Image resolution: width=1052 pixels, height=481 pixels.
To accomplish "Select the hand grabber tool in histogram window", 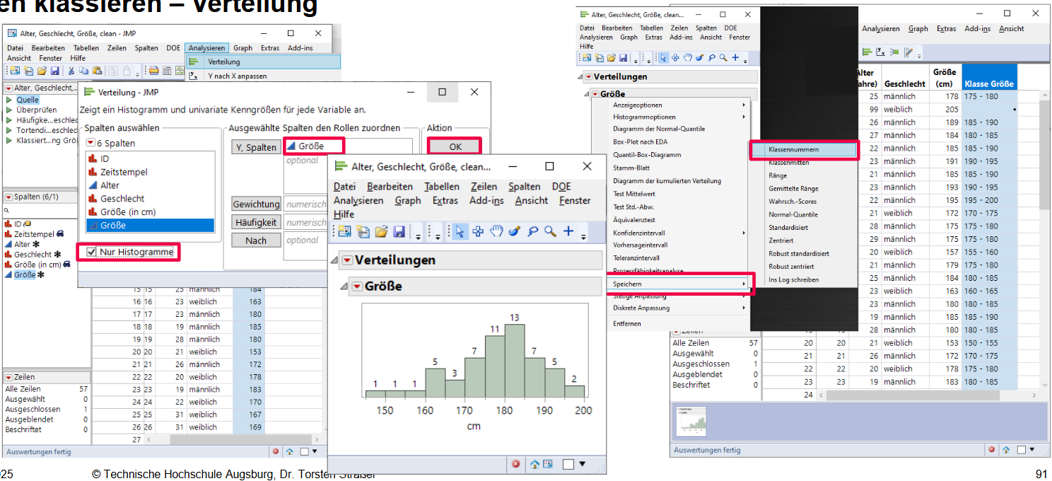I will [496, 231].
